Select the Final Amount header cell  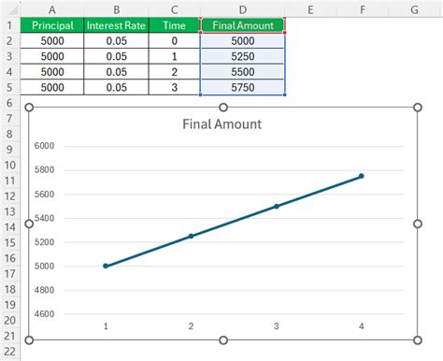[243, 25]
